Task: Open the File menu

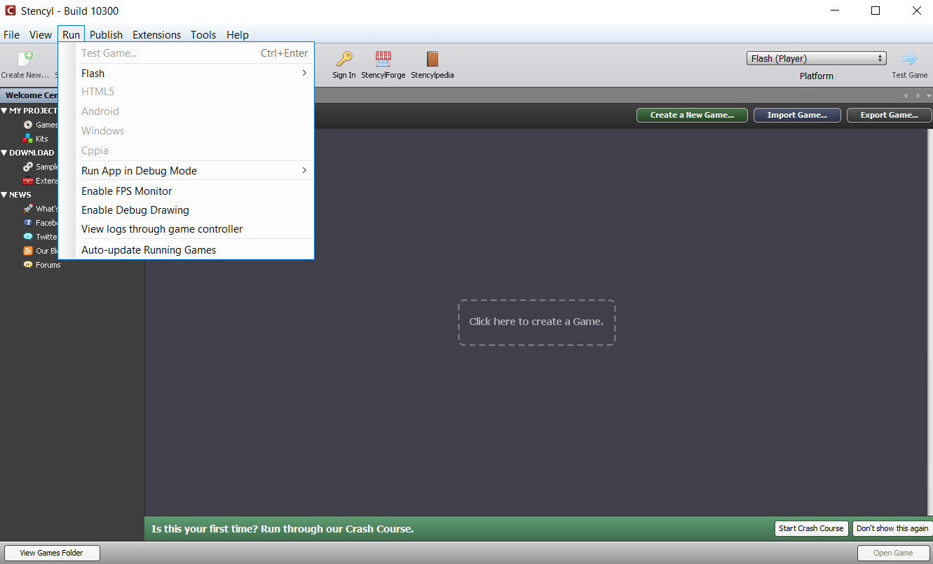Action: tap(12, 34)
